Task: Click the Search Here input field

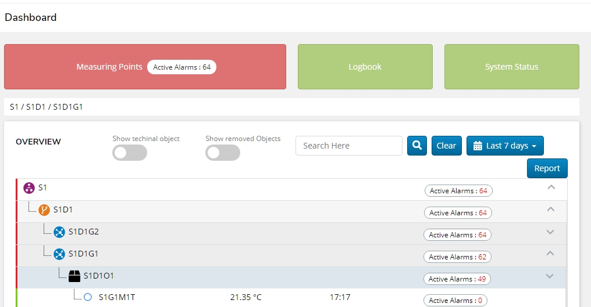Action: [348, 146]
